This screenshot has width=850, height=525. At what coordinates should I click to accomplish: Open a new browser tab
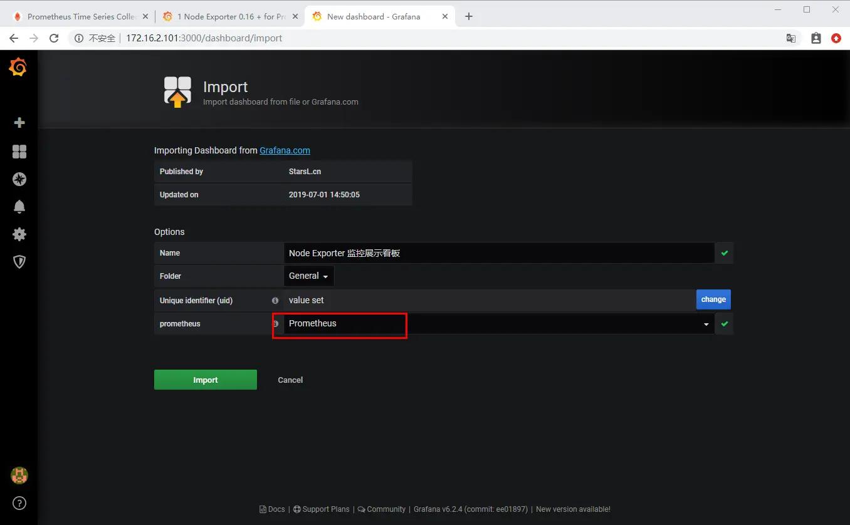(x=469, y=17)
